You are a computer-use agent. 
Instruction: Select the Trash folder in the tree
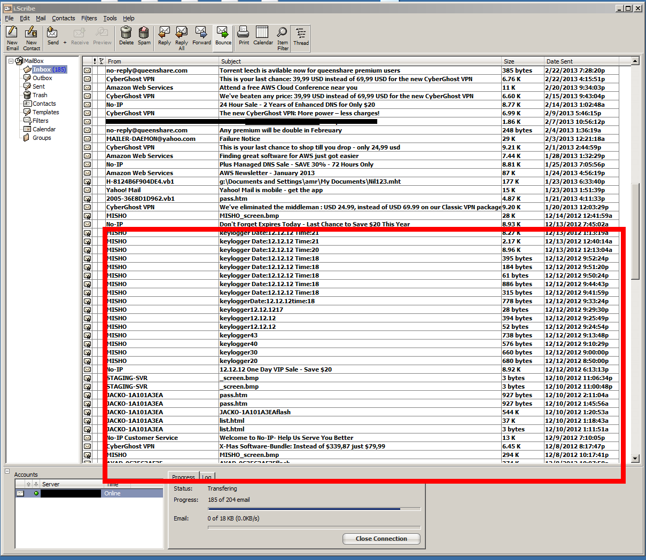[40, 95]
